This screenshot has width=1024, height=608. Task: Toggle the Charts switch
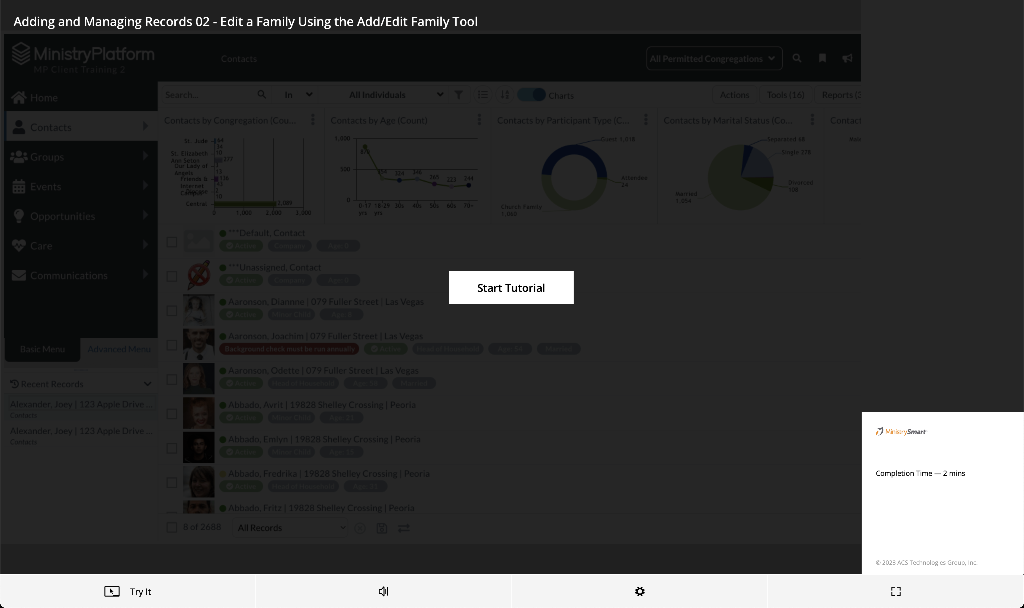[531, 95]
